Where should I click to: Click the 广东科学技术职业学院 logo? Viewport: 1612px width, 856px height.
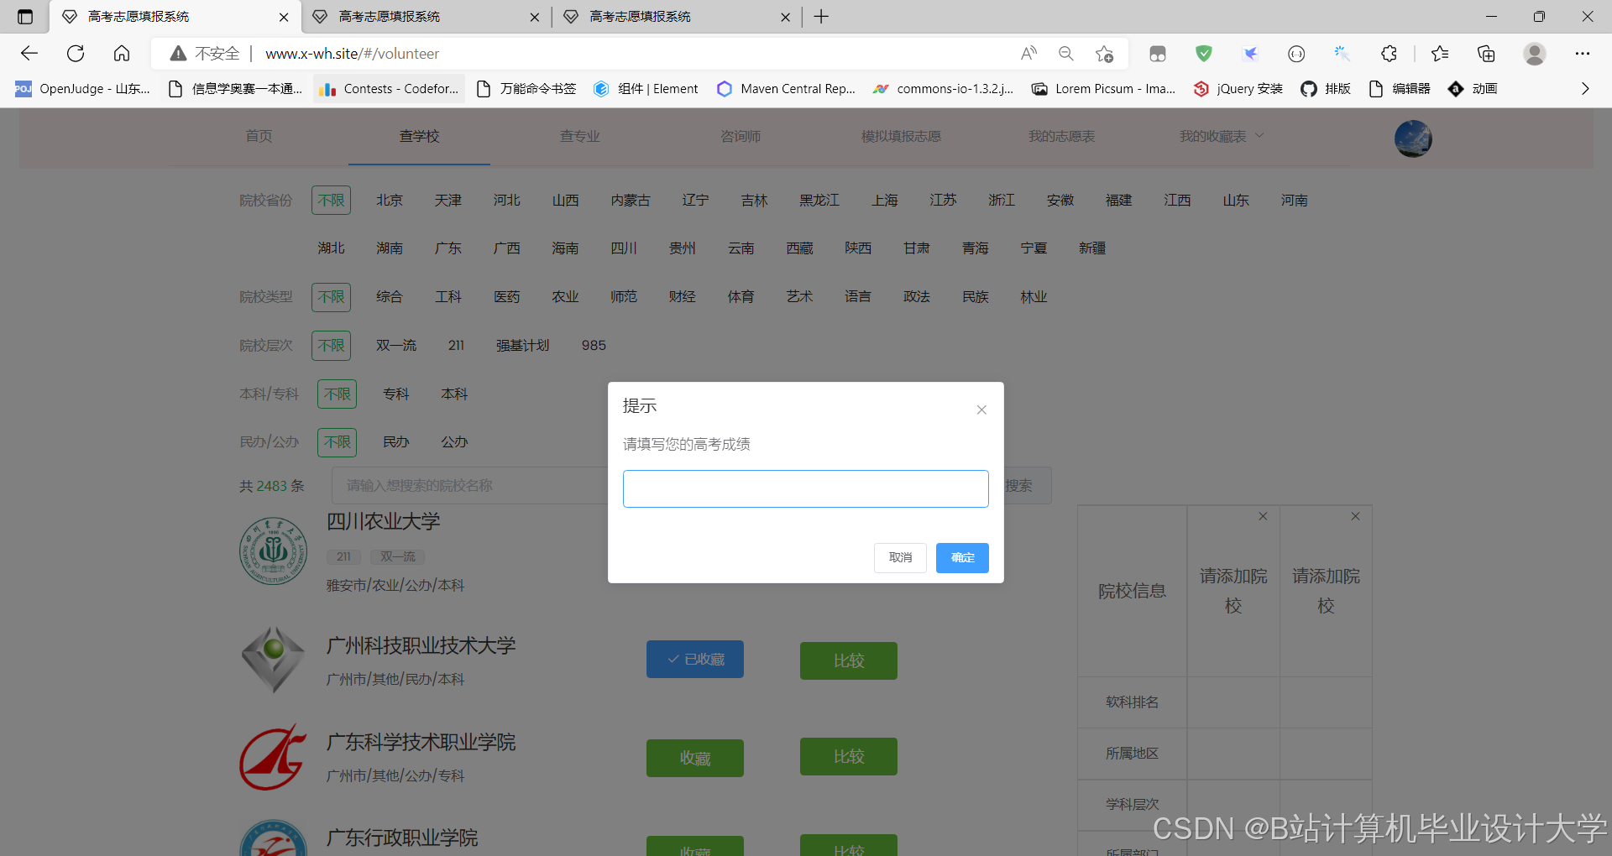[x=273, y=757]
